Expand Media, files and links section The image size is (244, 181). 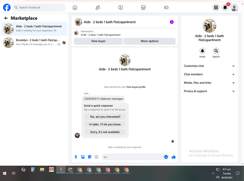(209, 83)
